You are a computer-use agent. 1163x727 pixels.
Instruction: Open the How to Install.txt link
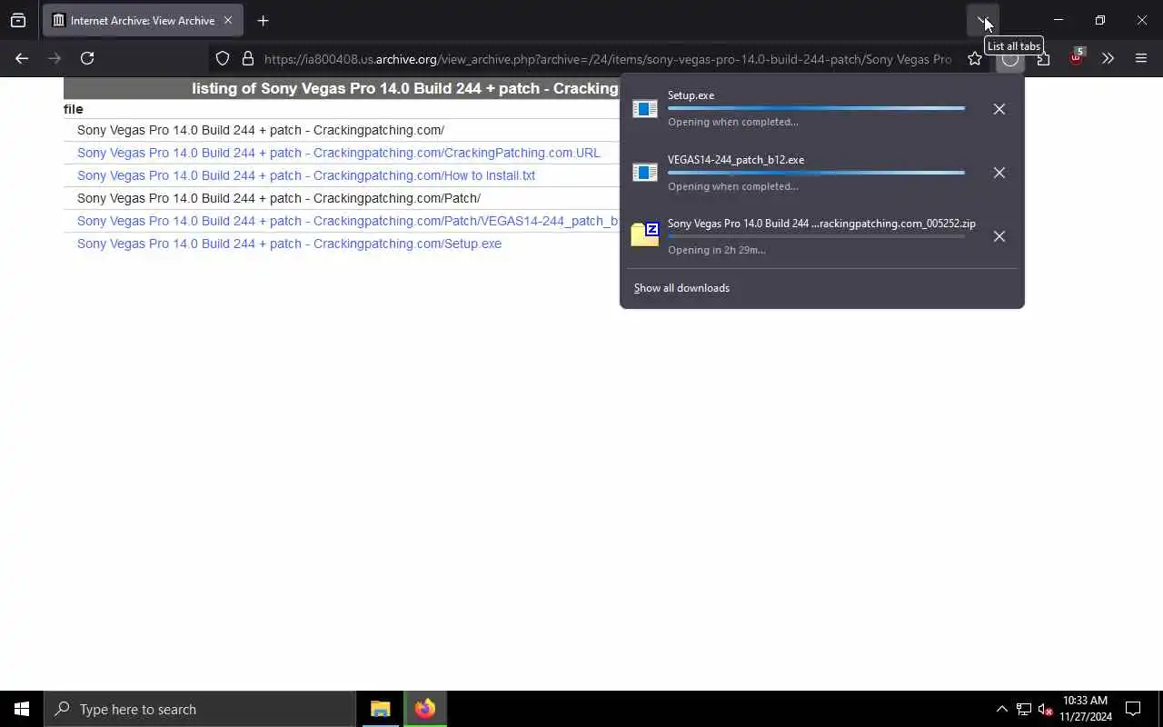click(306, 175)
